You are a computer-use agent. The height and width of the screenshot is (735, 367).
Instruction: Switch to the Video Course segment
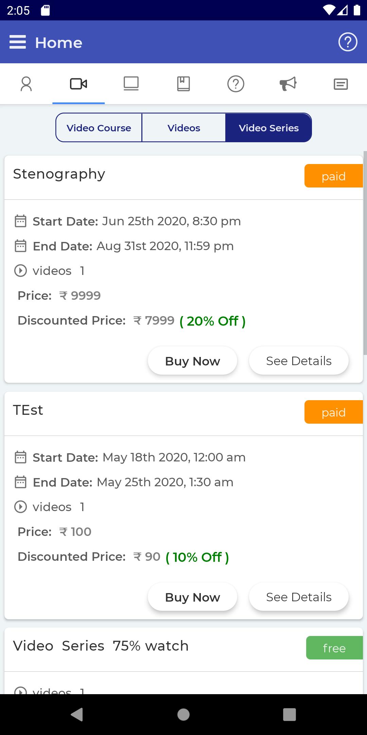pos(99,128)
